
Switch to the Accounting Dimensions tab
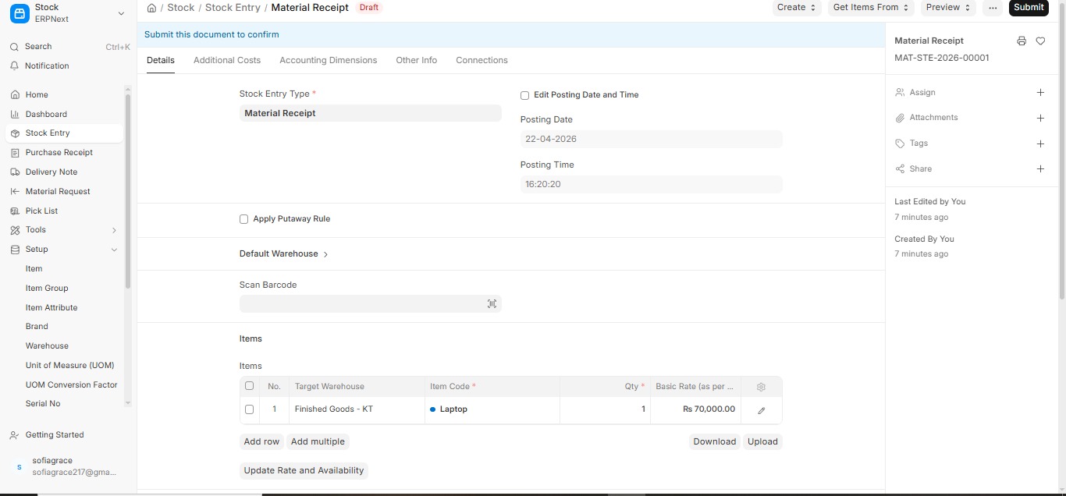pyautogui.click(x=328, y=60)
